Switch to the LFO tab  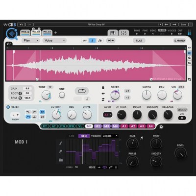[72, 136]
